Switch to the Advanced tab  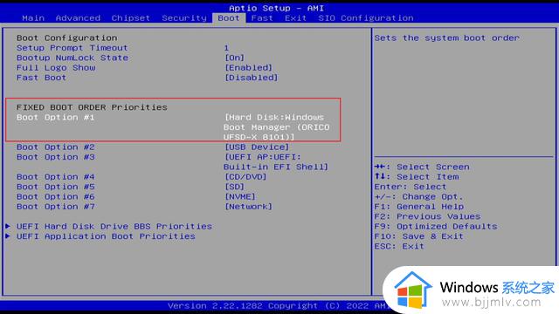pos(78,17)
